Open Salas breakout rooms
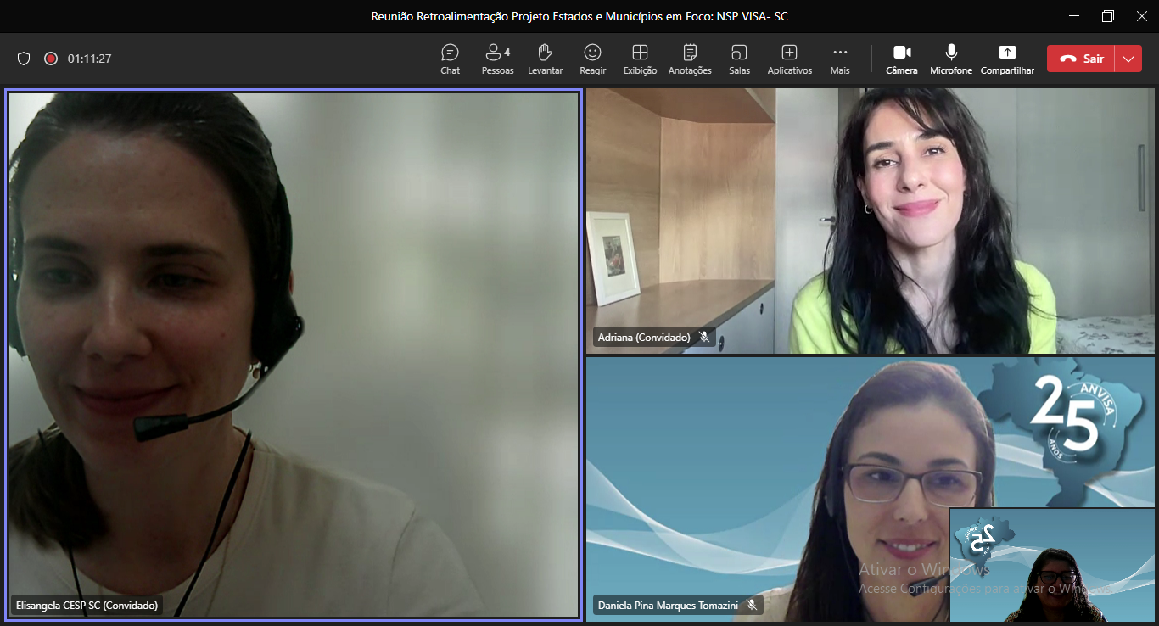This screenshot has width=1159, height=626. coord(739,59)
